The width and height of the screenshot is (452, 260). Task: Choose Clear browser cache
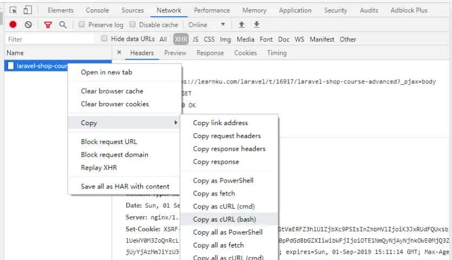coord(125,91)
